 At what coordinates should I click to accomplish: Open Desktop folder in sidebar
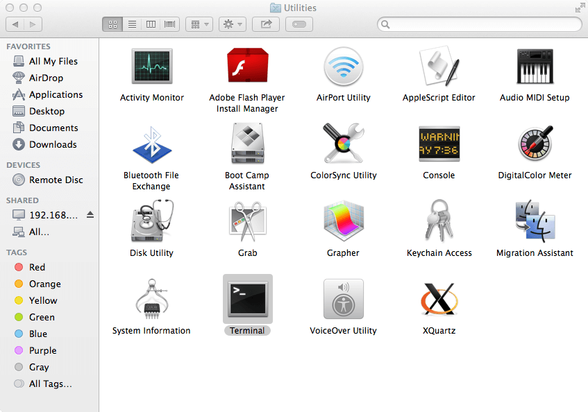pos(49,111)
